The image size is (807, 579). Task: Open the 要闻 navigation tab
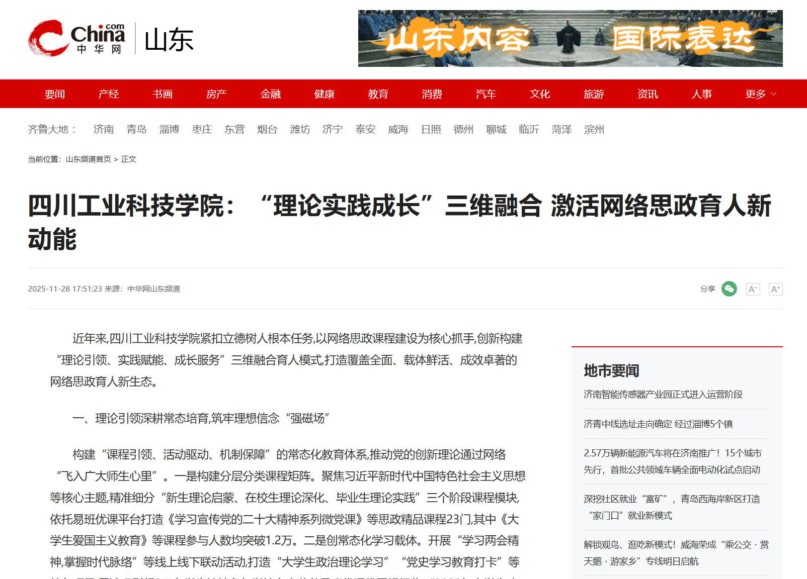click(54, 94)
